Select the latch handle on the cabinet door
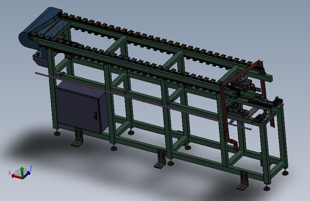The height and width of the screenshot is (201, 310). 95,116
